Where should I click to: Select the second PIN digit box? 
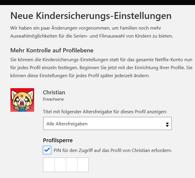(60, 165)
